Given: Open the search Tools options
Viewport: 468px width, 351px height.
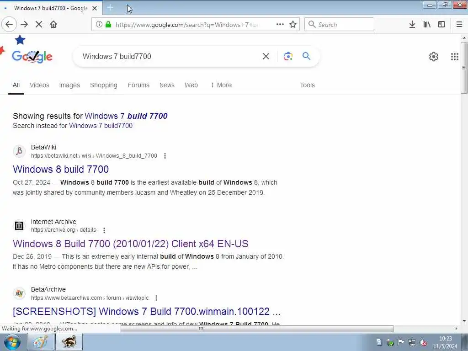Looking at the screenshot, I should [307, 85].
